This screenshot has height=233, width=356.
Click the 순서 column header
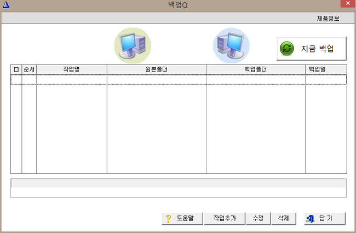pyautogui.click(x=29, y=69)
